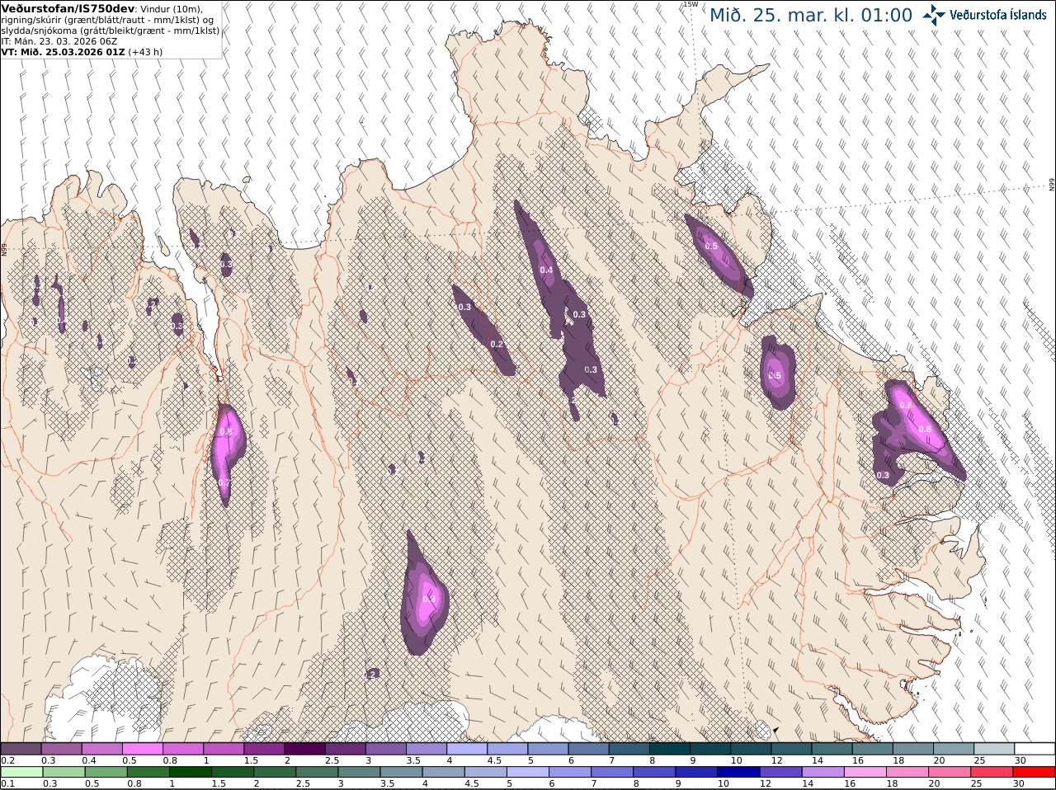The height and width of the screenshot is (790, 1056).
Task: Select the light gray 25 legend swatch
Action: point(995,749)
